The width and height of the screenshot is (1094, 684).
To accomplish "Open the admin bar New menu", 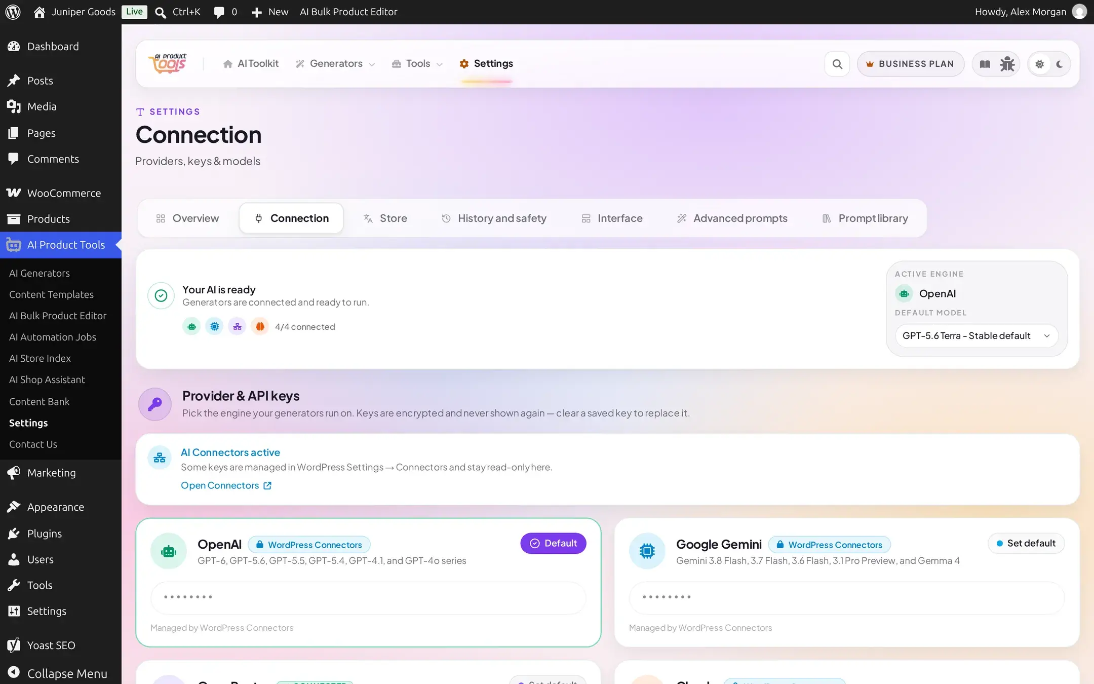I will (269, 12).
